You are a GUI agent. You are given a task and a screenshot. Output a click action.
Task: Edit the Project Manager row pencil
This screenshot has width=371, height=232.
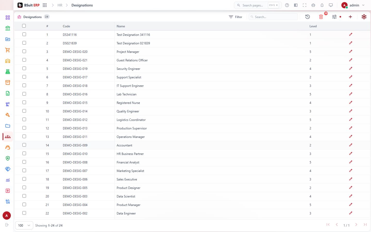[351, 52]
